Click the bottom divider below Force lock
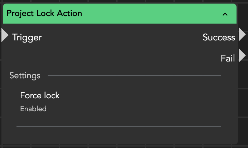 coord(118,126)
